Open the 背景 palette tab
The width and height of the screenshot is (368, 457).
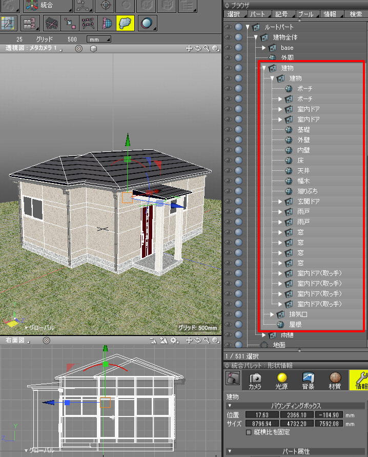pyautogui.click(x=308, y=381)
